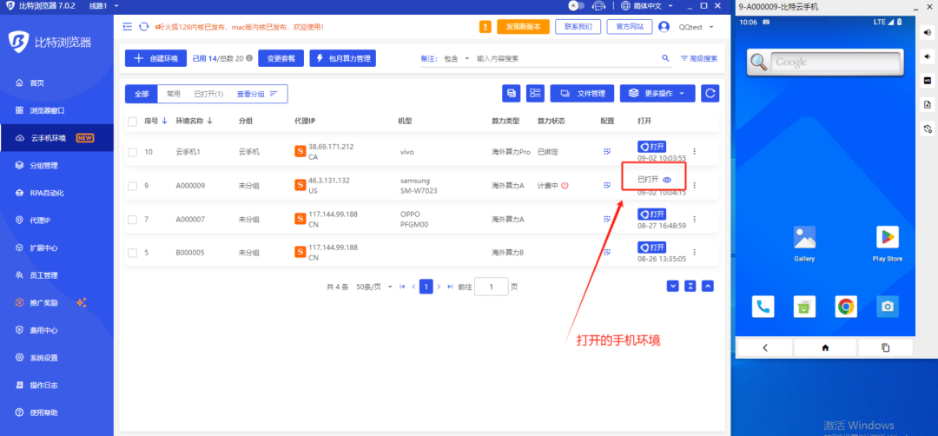Click the red power icon for A000009
This screenshot has width=938, height=436.
[x=565, y=185]
